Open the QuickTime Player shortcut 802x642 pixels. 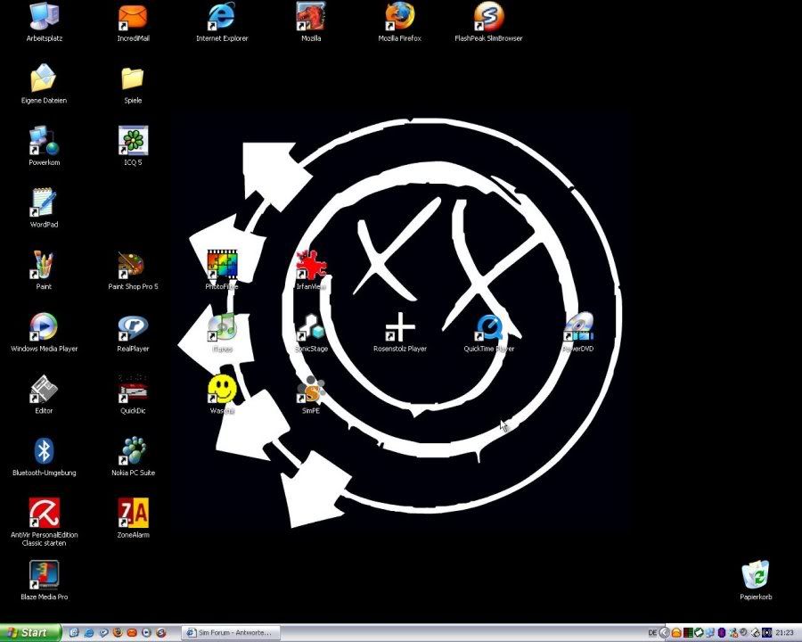[489, 327]
